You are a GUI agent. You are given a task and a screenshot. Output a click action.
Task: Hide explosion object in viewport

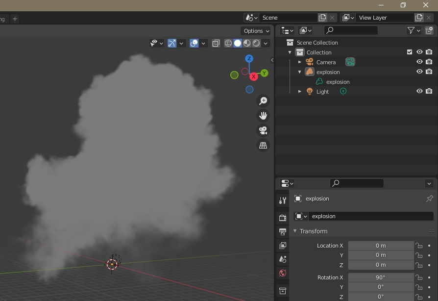(x=419, y=72)
